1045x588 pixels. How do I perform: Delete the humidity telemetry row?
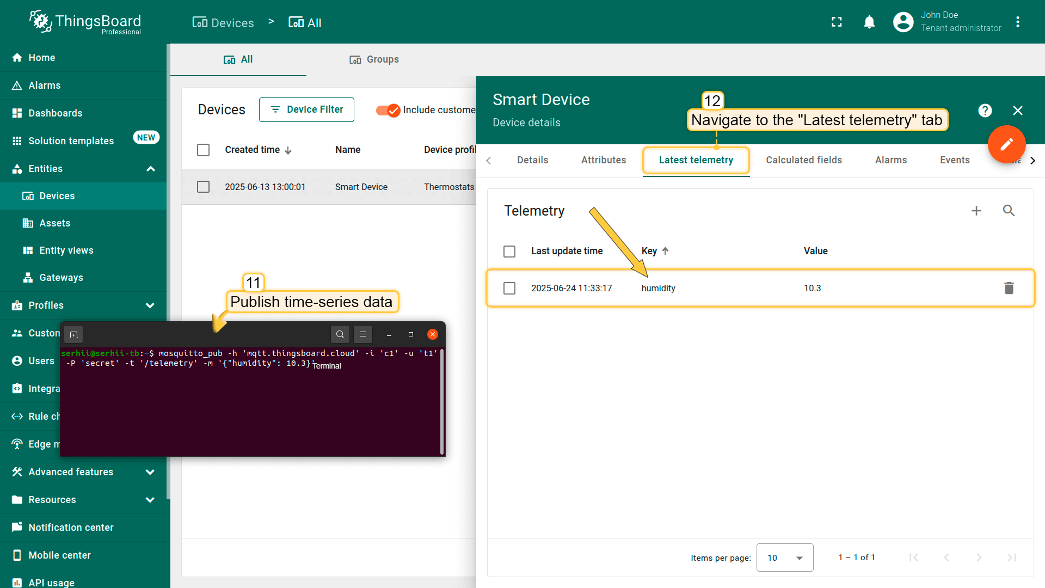(x=1009, y=288)
